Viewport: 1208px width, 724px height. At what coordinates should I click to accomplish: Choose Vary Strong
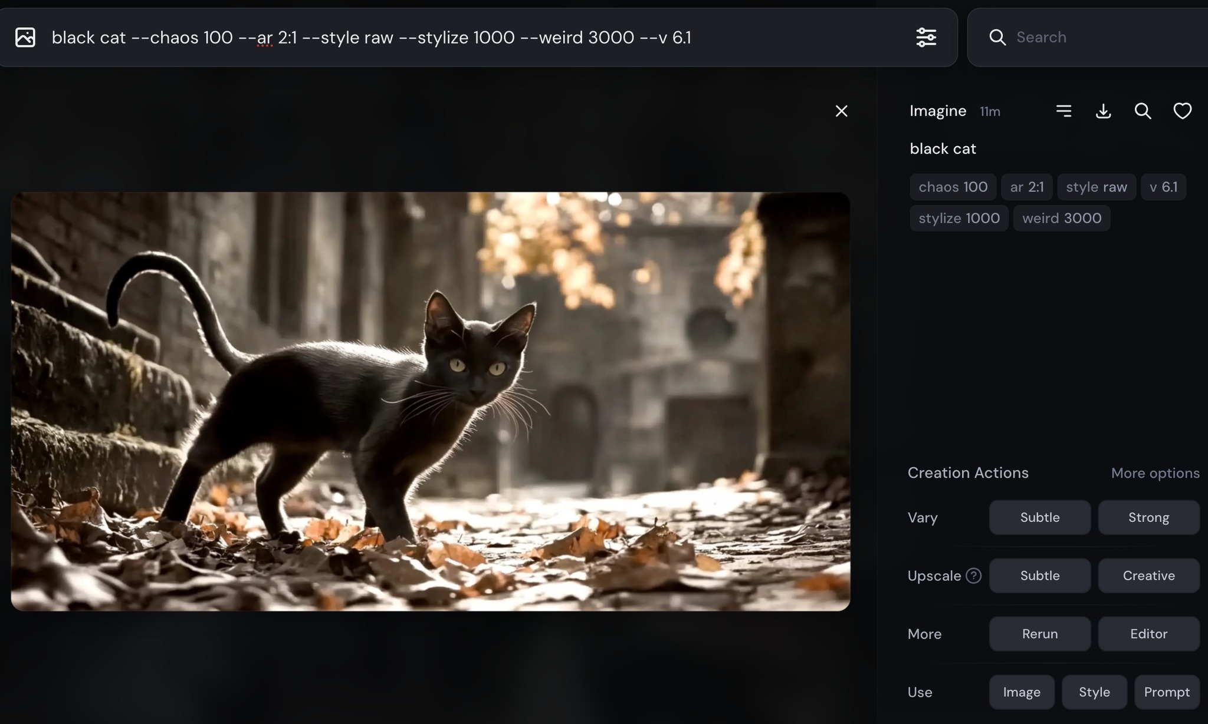pyautogui.click(x=1148, y=517)
